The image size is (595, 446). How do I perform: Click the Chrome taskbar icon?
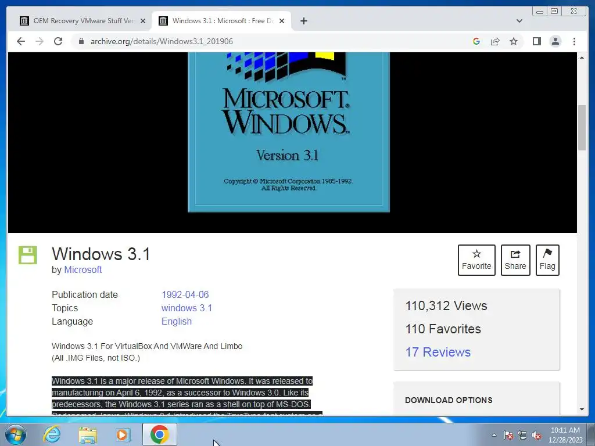160,434
